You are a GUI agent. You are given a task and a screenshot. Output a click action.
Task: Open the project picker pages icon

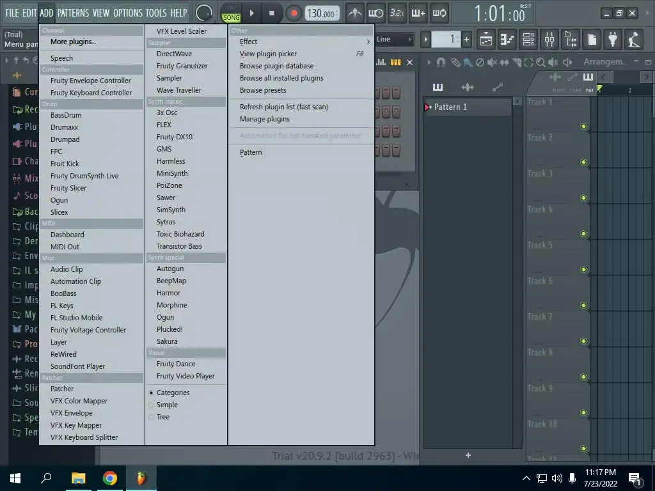pyautogui.click(x=592, y=39)
